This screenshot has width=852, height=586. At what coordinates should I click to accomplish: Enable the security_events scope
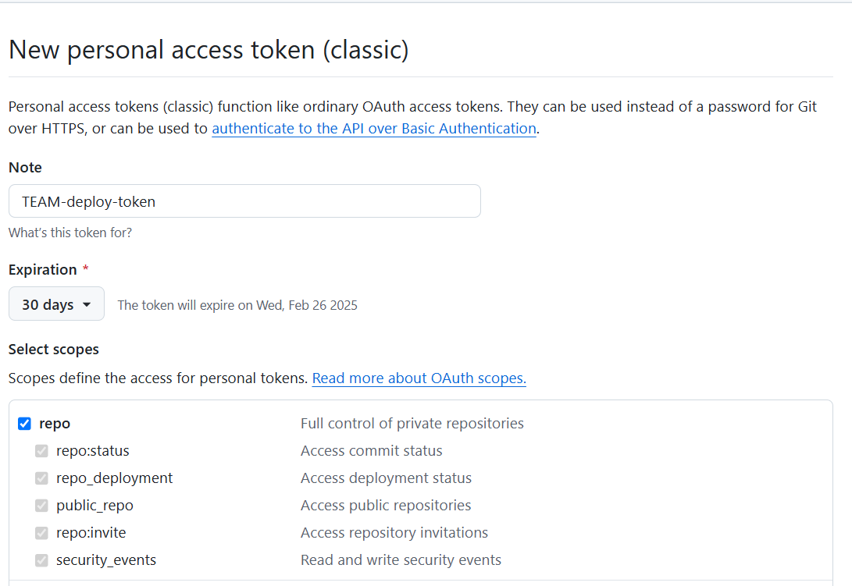41,559
